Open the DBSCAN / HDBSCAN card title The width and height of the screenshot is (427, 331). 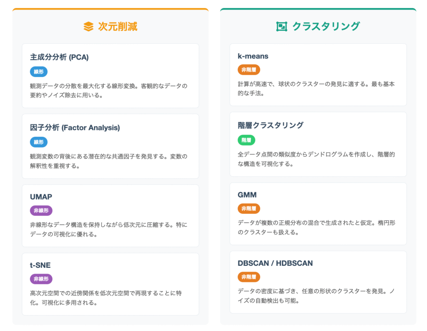pyautogui.click(x=275, y=263)
